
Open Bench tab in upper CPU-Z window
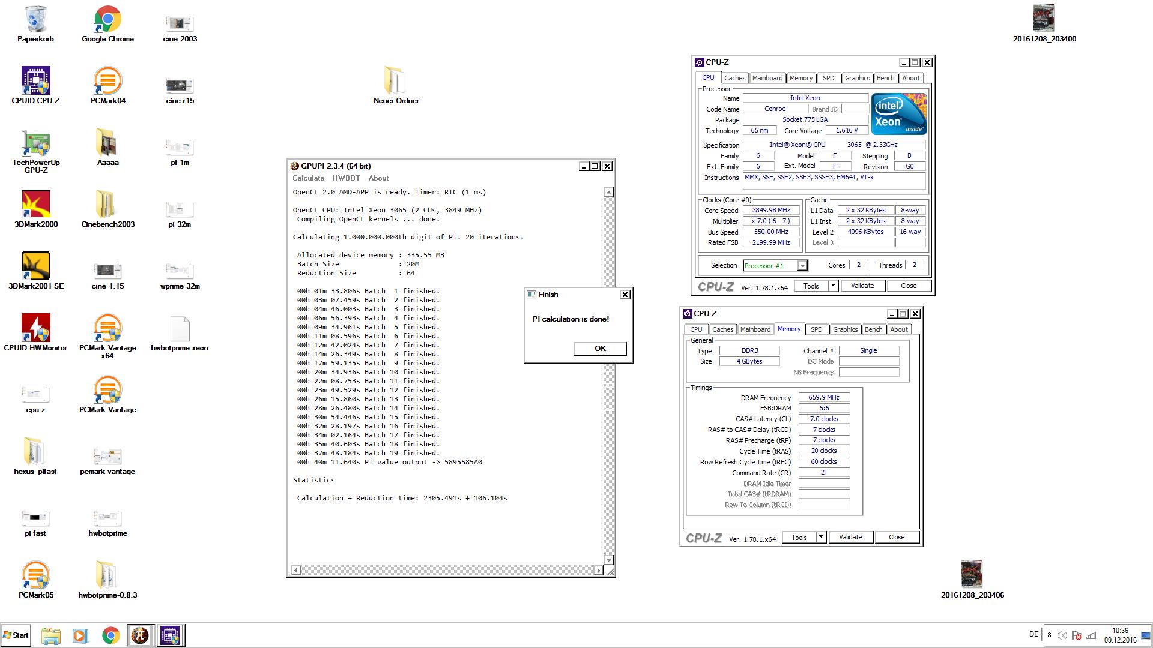click(x=885, y=78)
